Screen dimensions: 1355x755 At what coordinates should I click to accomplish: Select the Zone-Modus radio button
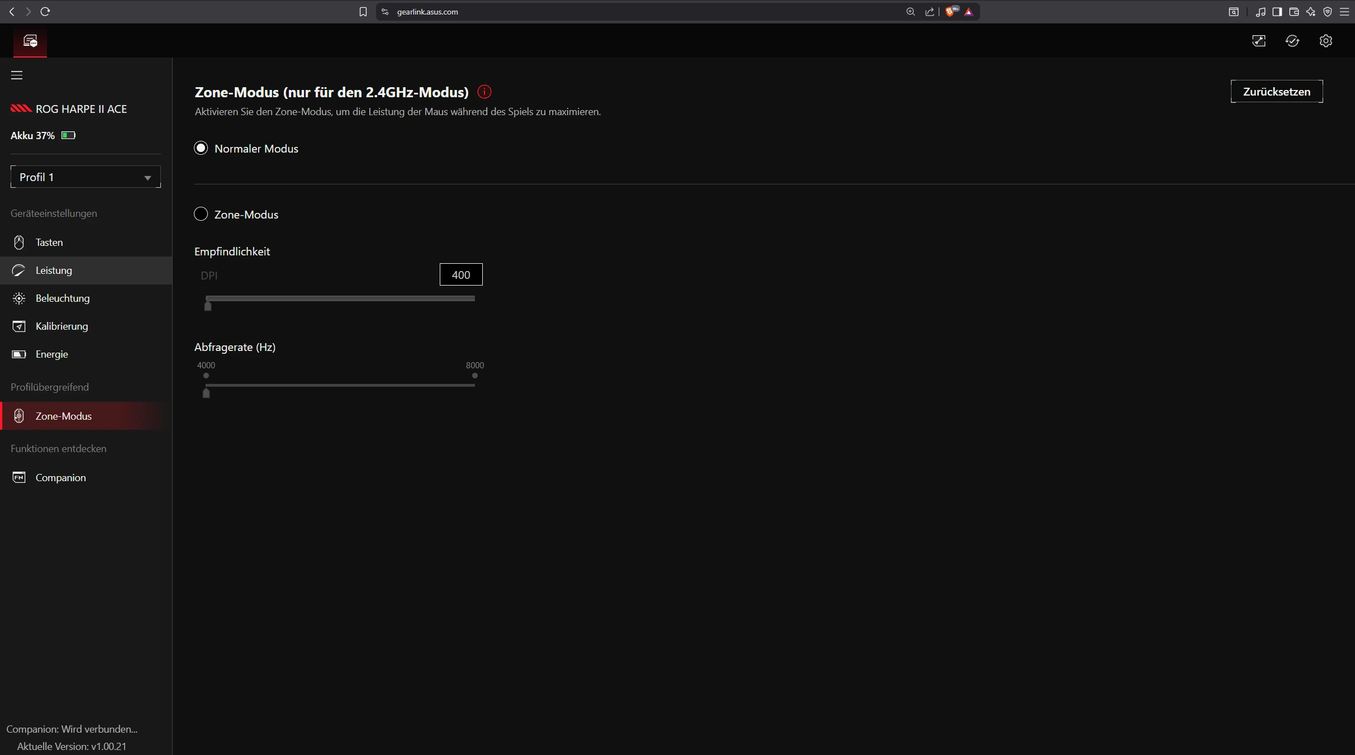[201, 214]
